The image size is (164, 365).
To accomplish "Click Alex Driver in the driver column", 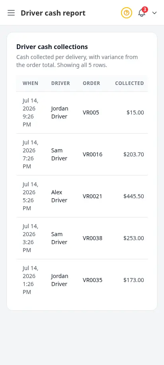I will coord(59,196).
